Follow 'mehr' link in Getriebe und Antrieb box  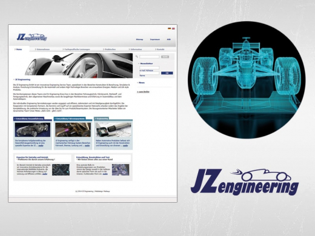(x=45, y=174)
